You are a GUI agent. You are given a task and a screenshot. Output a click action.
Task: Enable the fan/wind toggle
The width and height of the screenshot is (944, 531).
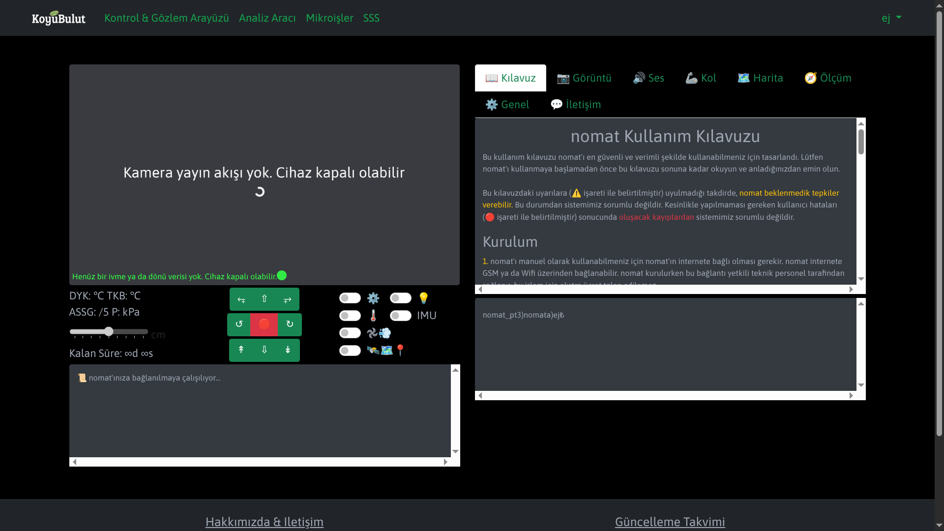click(350, 333)
